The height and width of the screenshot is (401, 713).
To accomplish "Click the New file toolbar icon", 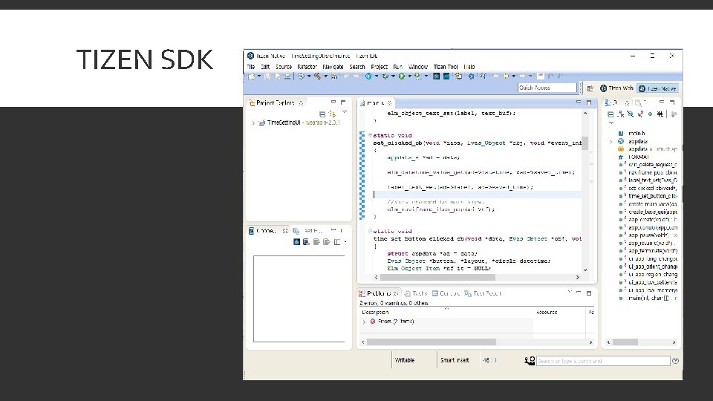I will click(252, 76).
